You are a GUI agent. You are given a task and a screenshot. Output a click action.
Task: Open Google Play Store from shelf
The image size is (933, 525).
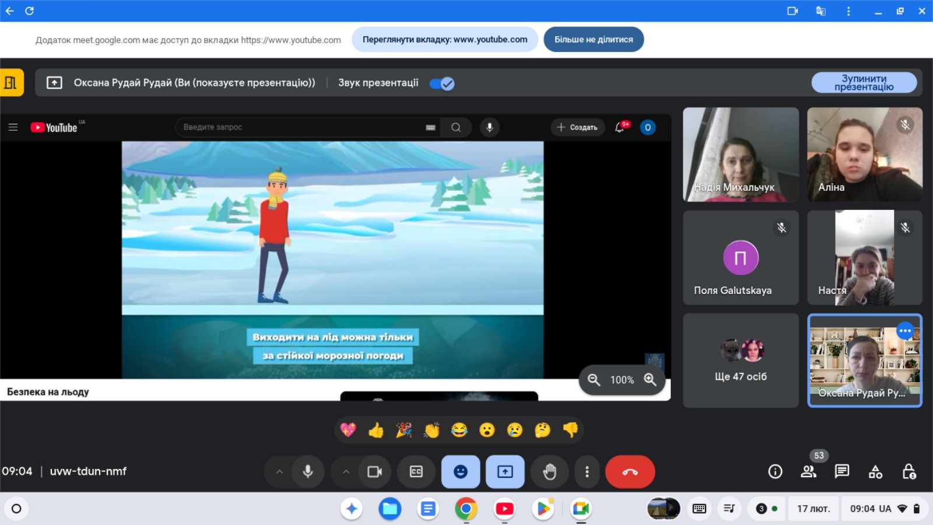(x=543, y=509)
